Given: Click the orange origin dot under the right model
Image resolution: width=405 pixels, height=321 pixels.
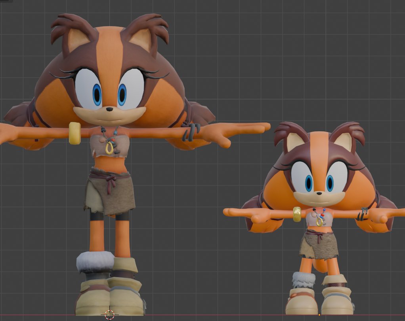Looking at the screenshot, I should 319,315.
